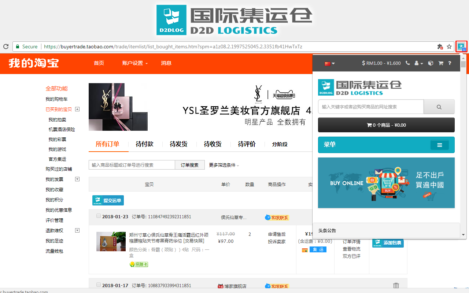Click the phone contact icon in popup header
Viewport: 469px width, 293px height.
408,63
